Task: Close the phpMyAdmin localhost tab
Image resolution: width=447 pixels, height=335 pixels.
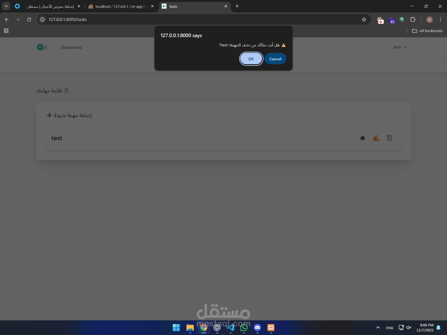Action: click(152, 6)
